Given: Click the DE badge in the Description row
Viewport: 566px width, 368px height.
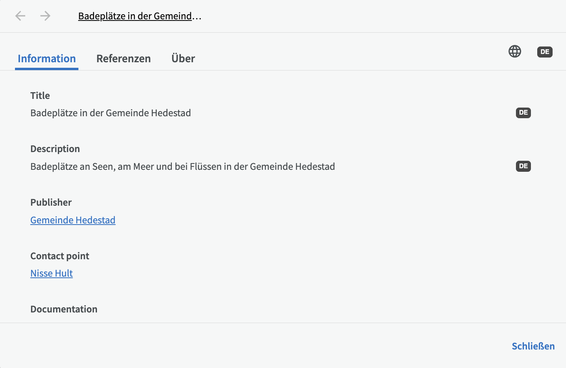Looking at the screenshot, I should [523, 166].
